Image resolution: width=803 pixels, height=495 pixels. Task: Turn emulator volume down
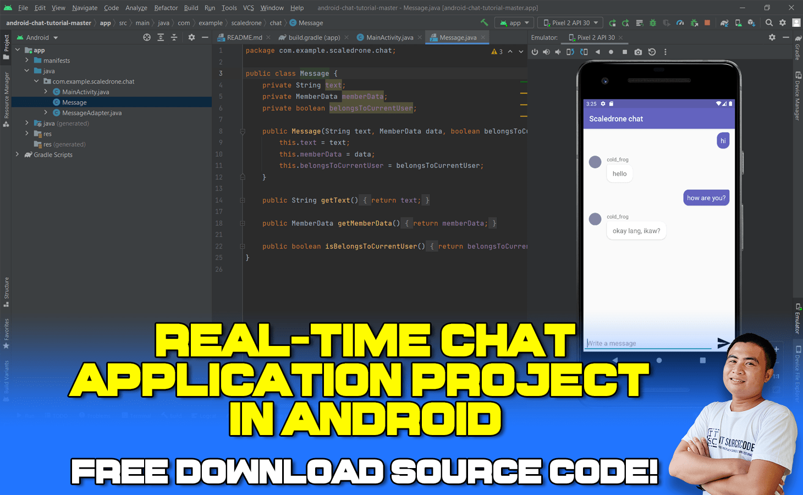558,51
